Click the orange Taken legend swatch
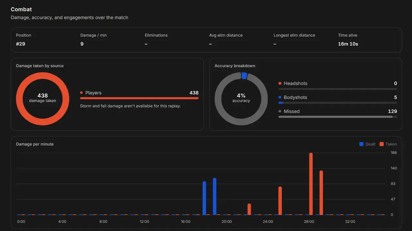The width and height of the screenshot is (412, 231). (382, 144)
